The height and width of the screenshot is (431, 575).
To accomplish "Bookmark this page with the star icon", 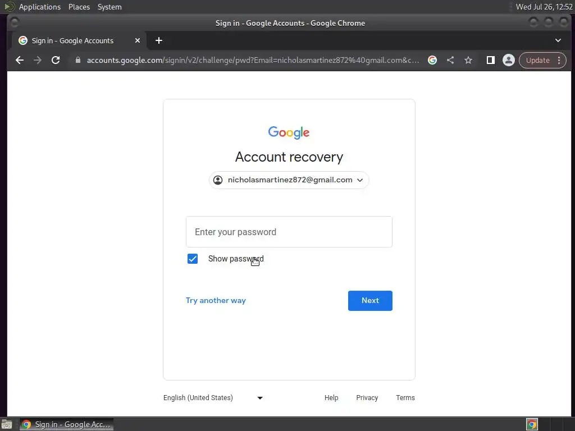I will click(468, 60).
